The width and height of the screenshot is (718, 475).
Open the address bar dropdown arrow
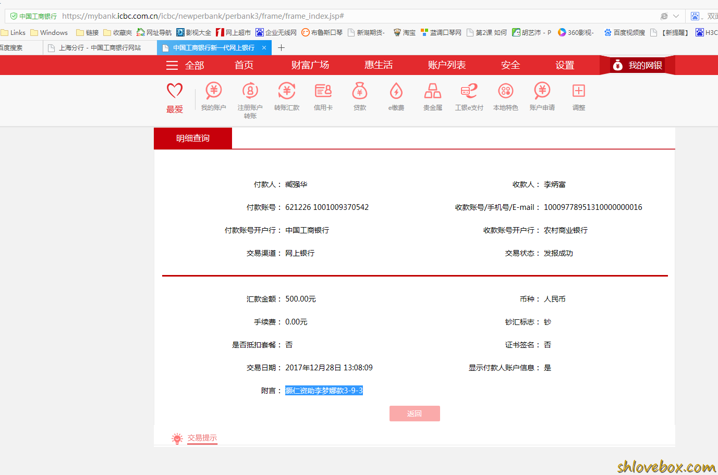[x=676, y=16]
